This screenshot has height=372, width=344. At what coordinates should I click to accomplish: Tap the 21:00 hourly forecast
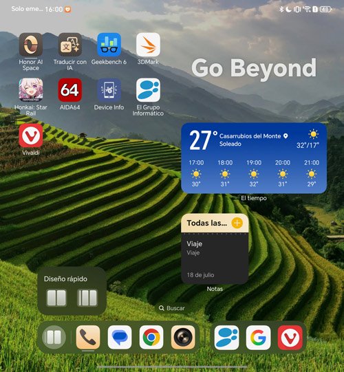point(312,173)
